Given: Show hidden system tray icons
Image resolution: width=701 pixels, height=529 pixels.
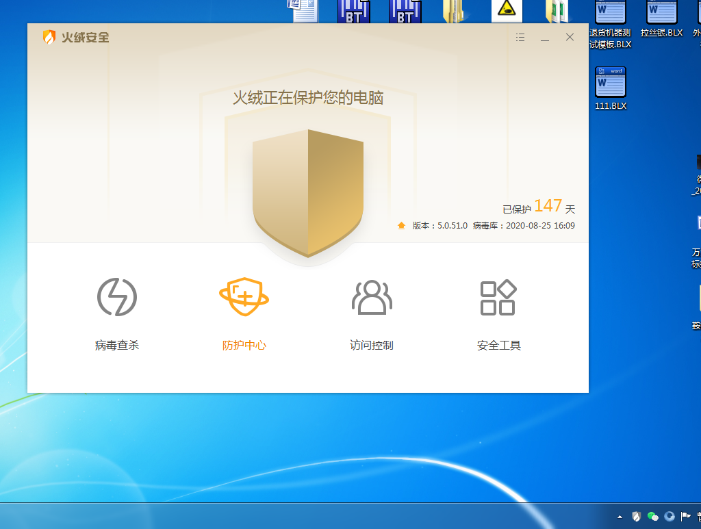Looking at the screenshot, I should click(x=620, y=517).
